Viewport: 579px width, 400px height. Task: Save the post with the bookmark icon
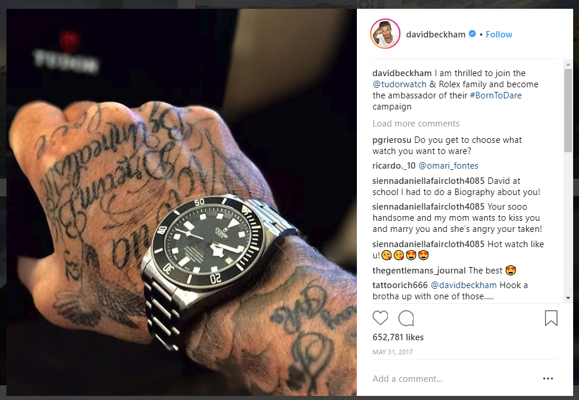click(x=551, y=318)
